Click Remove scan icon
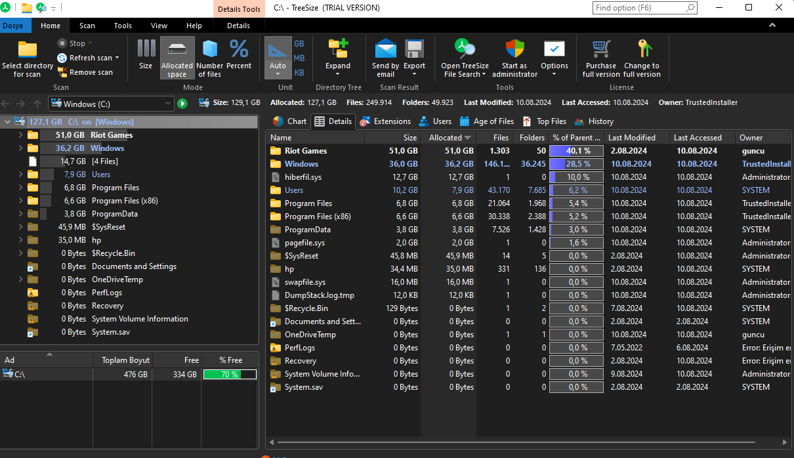The image size is (794, 458). 62,72
